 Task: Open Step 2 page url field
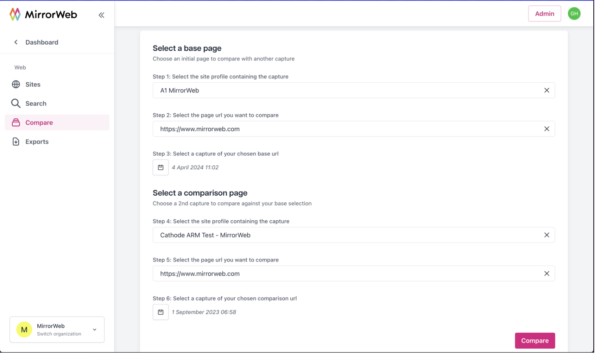354,129
